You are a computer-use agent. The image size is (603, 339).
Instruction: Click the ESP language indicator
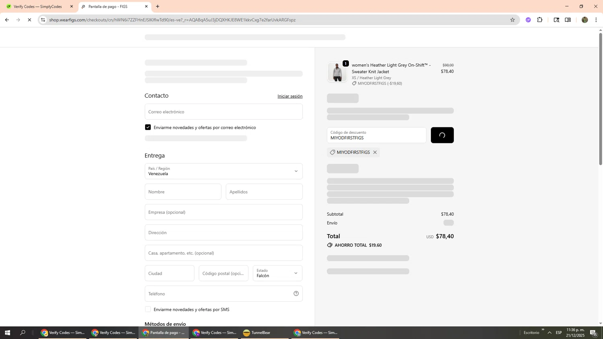click(559, 333)
